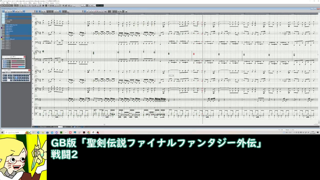The image size is (320, 180).
Task: Open the ファイル menu in the menu bar
Action: (3, 3)
